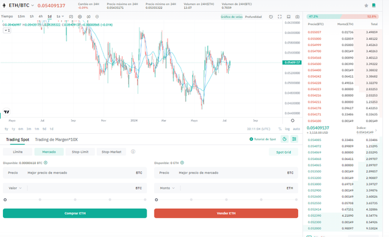This screenshot has height=237, width=389.
Task: Enter fullscreen chart mode
Action: click(x=279, y=17)
